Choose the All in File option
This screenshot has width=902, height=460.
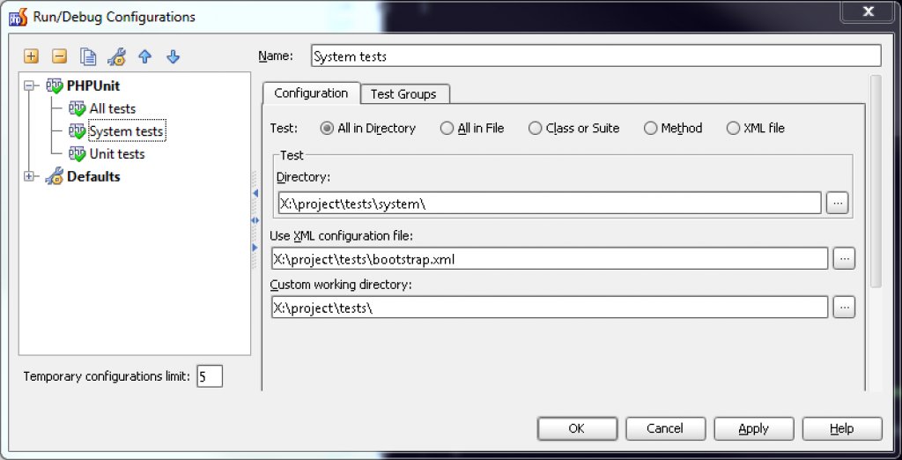click(x=447, y=128)
